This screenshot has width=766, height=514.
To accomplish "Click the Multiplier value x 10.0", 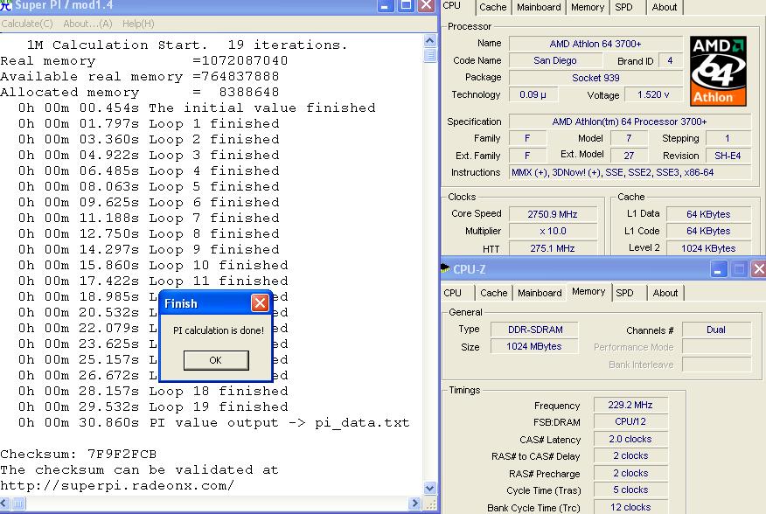I will click(553, 231).
